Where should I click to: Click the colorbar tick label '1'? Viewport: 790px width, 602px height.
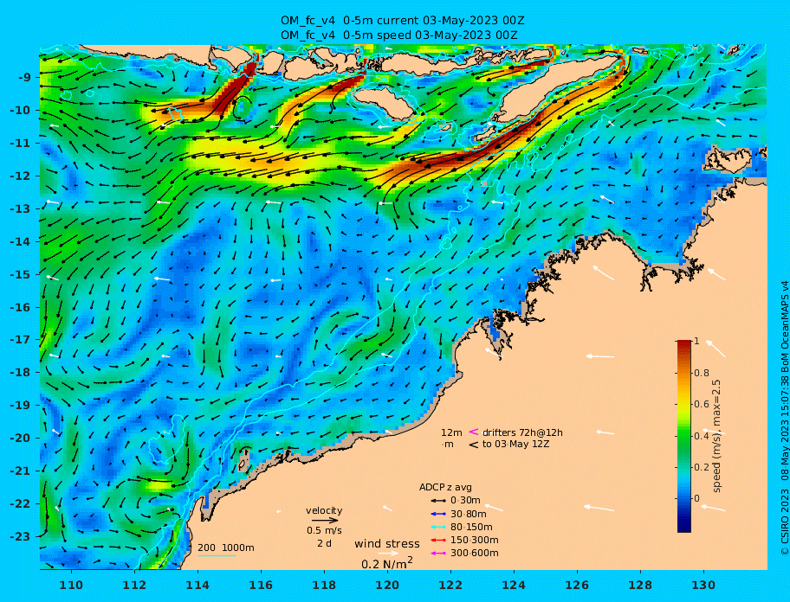pyautogui.click(x=696, y=341)
